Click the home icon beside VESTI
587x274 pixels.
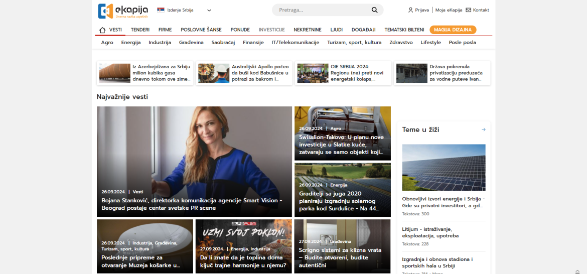(x=102, y=30)
